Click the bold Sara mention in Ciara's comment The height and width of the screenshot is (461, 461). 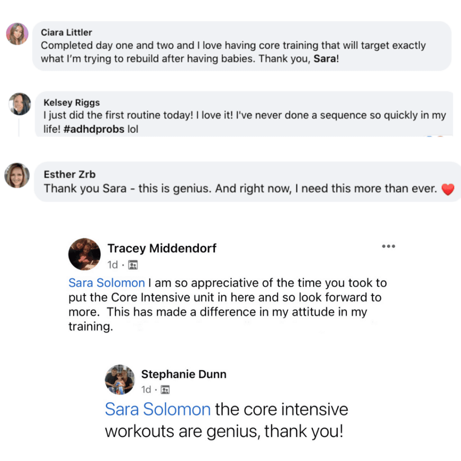pyautogui.click(x=324, y=59)
